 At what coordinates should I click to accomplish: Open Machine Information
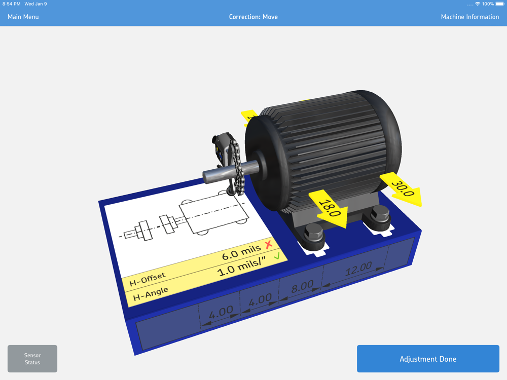click(x=470, y=17)
